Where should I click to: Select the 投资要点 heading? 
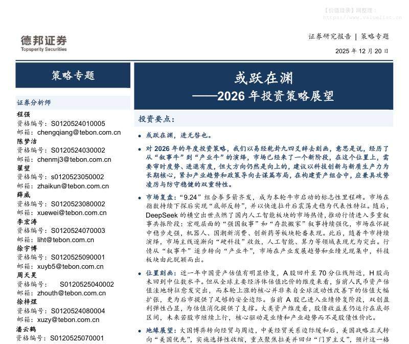(156, 118)
